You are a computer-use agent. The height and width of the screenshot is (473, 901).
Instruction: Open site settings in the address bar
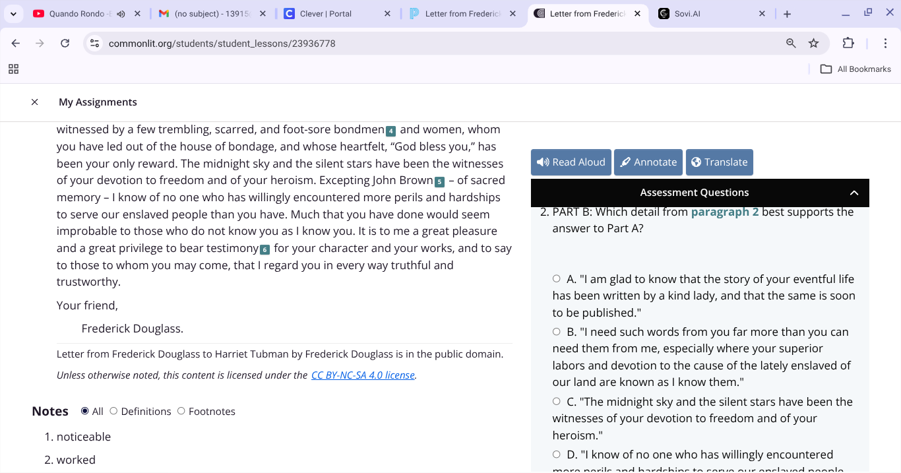click(x=94, y=43)
